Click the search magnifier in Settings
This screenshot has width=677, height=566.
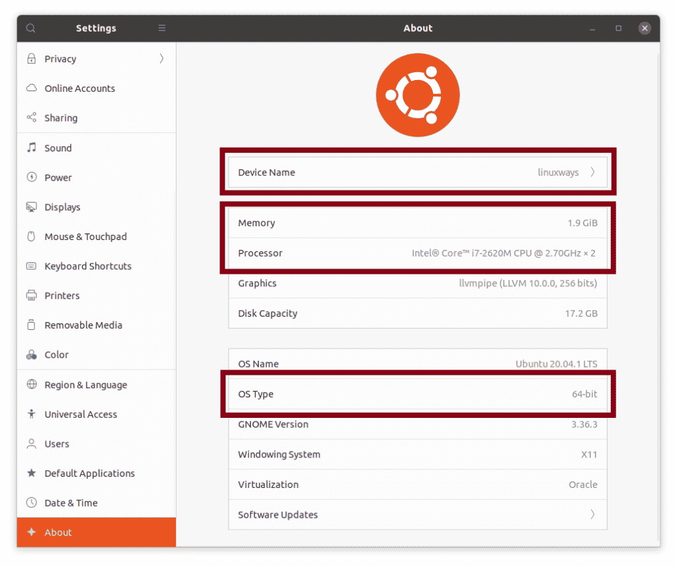click(x=30, y=28)
